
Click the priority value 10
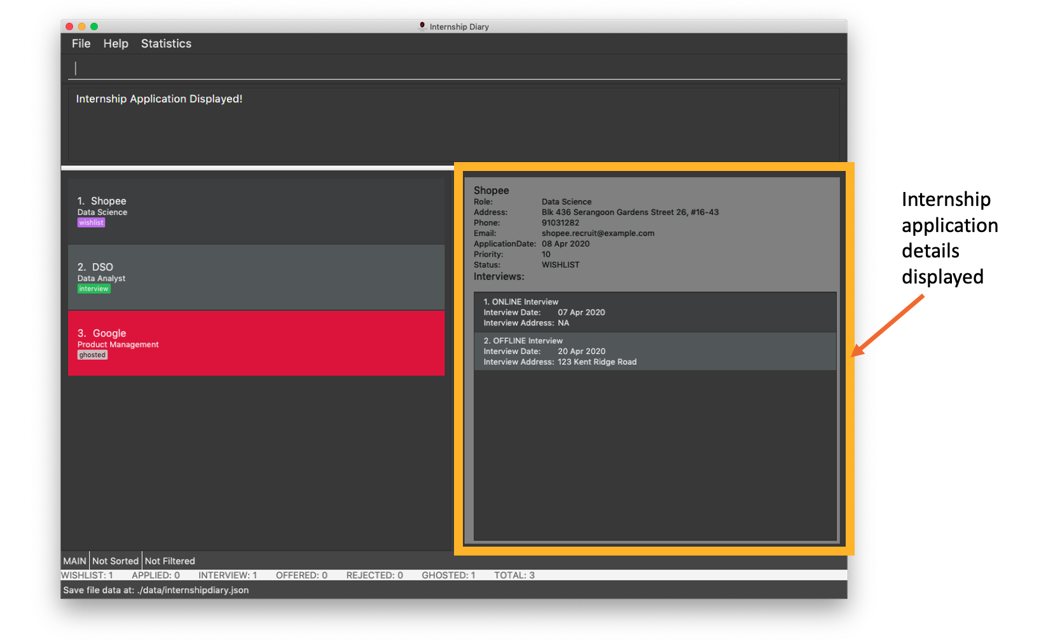546,254
